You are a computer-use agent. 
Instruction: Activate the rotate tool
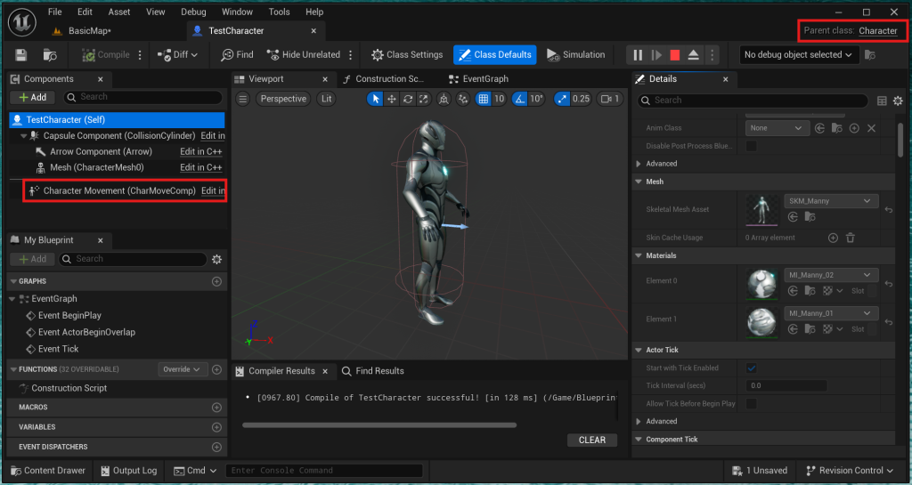(408, 99)
